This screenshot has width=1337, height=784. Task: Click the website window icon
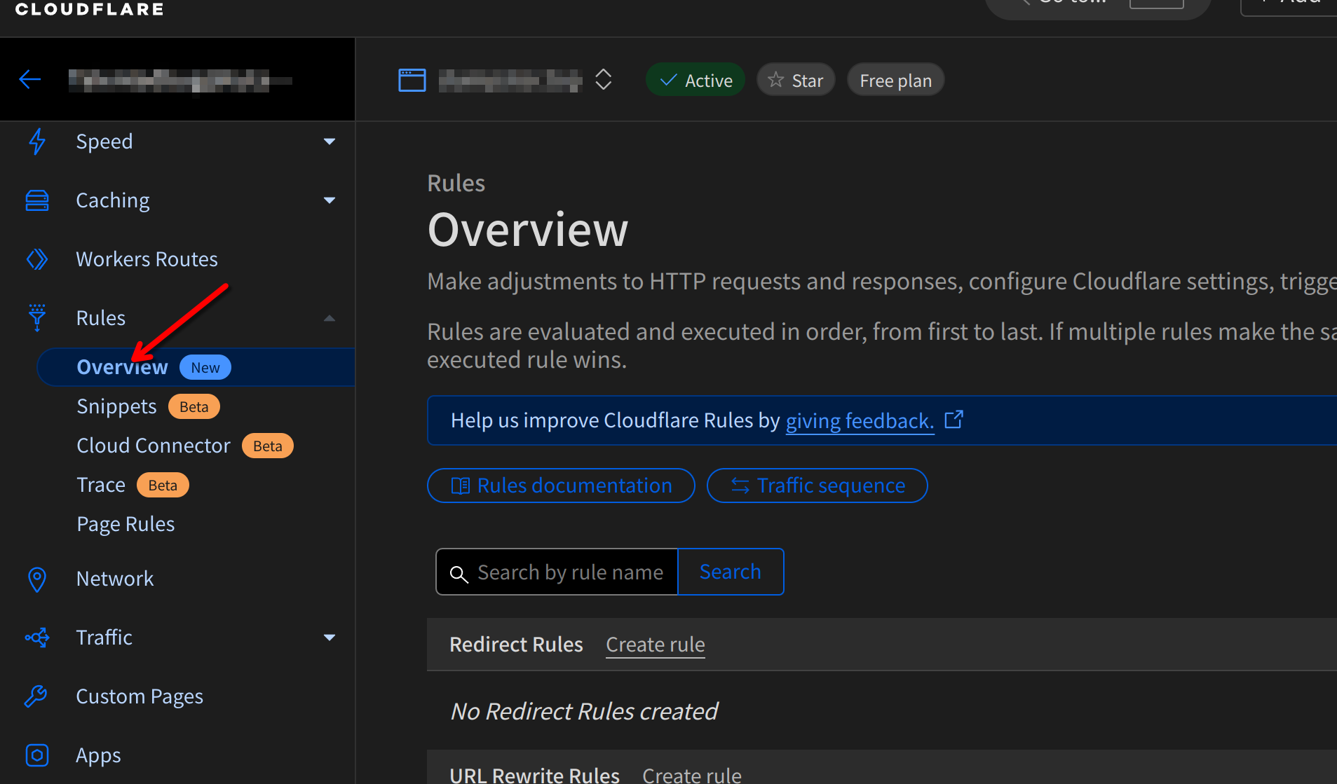tap(412, 80)
